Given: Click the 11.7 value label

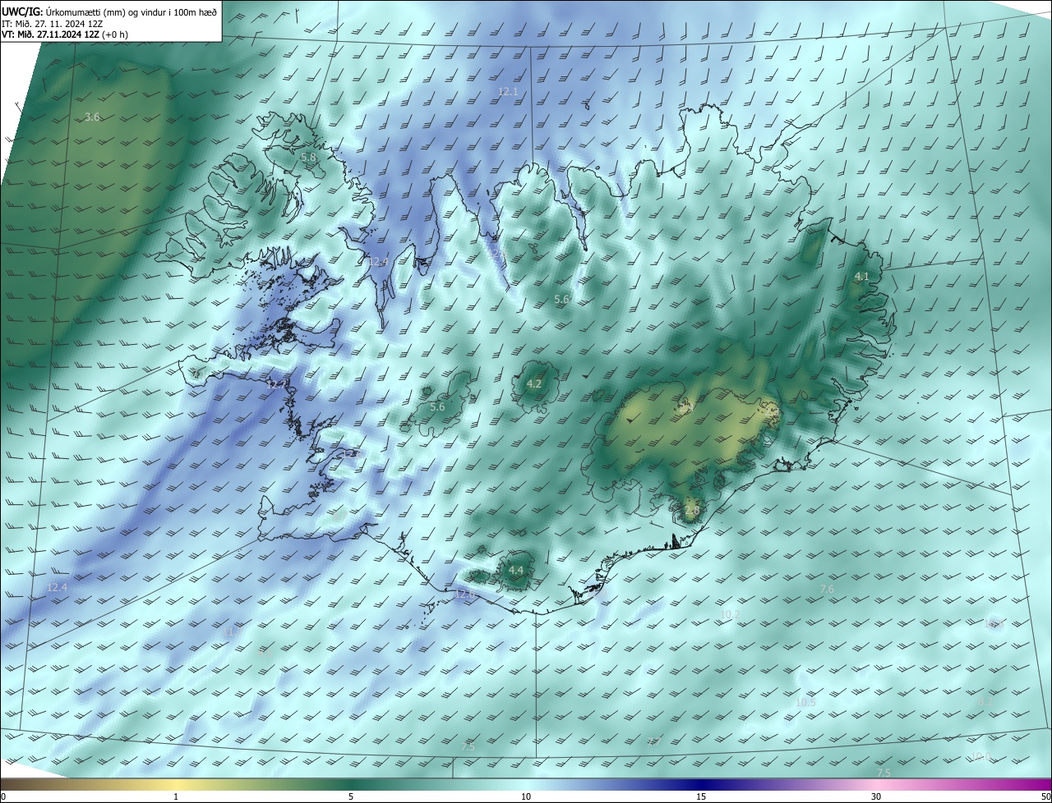Looking at the screenshot, I should 233,631.
